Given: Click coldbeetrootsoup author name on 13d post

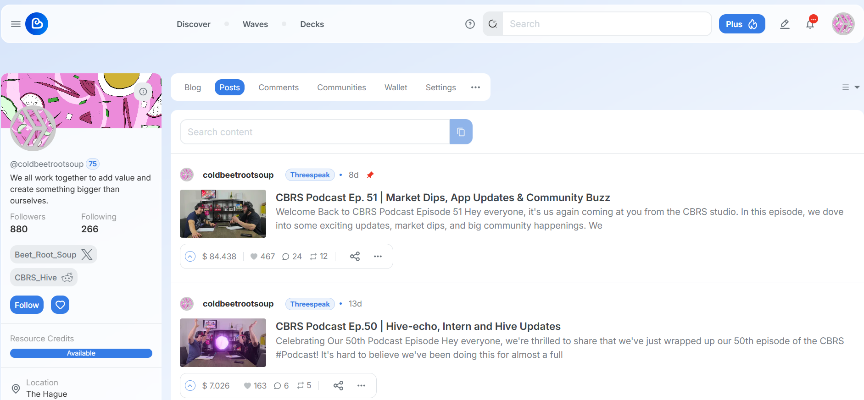Looking at the screenshot, I should 238,304.
